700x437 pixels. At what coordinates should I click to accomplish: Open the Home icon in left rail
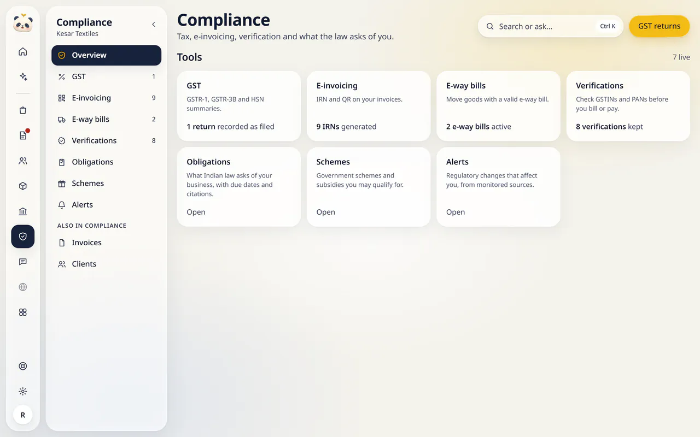point(23,52)
